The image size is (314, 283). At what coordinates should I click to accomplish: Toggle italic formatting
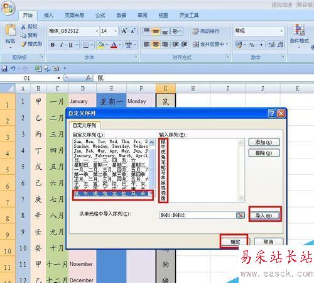coord(62,45)
